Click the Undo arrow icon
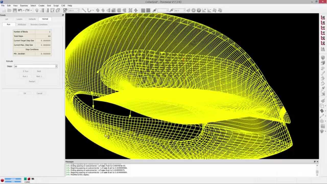The height and width of the screenshot is (184, 327). (20, 10)
